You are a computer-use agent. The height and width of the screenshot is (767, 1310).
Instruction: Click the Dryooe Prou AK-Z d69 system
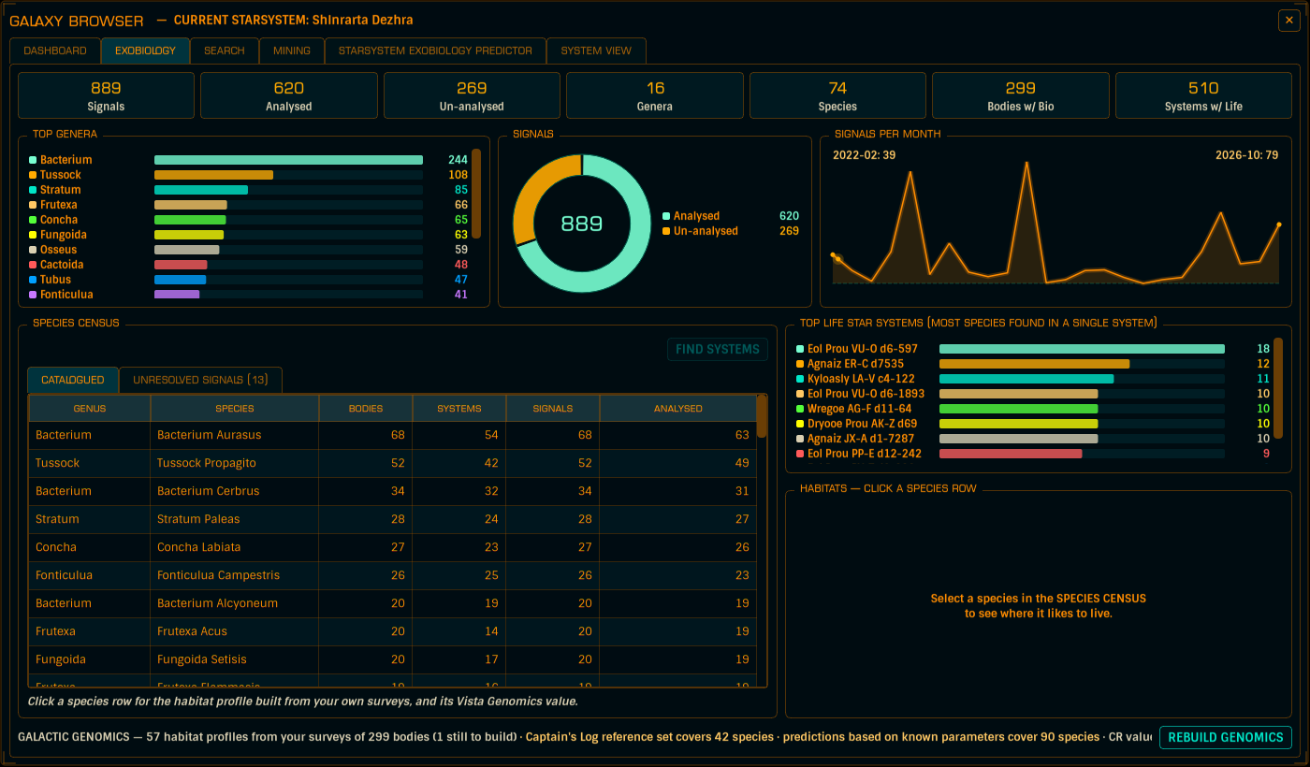pos(1033,424)
